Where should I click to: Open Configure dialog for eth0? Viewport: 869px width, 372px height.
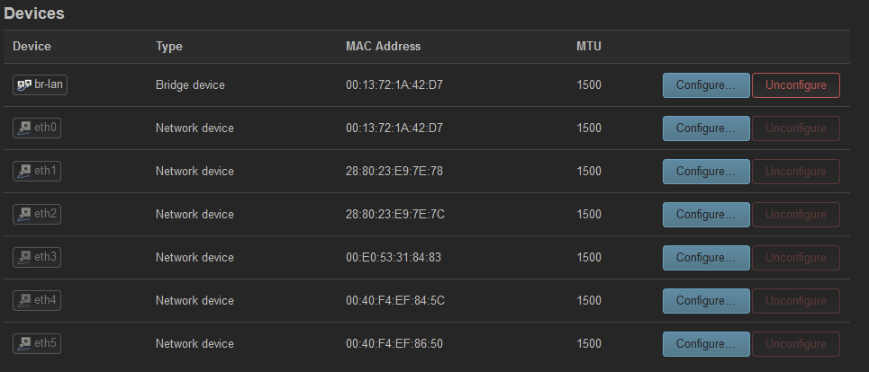click(x=706, y=128)
